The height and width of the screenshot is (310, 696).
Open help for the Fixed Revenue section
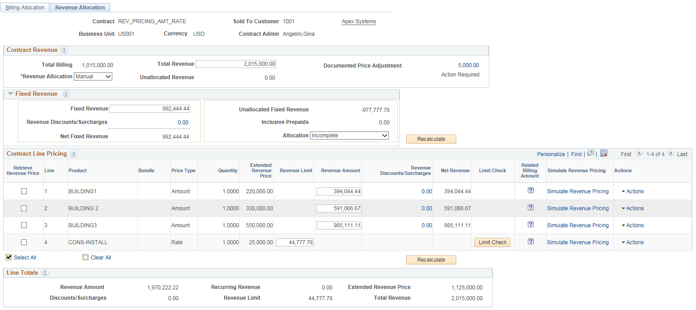pyautogui.click(x=66, y=94)
